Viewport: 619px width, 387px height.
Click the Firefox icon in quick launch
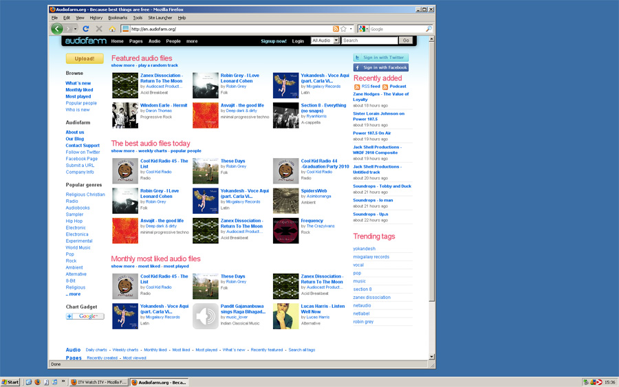click(x=38, y=382)
